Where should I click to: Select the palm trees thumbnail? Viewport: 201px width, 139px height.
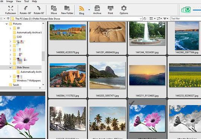point(108,119)
